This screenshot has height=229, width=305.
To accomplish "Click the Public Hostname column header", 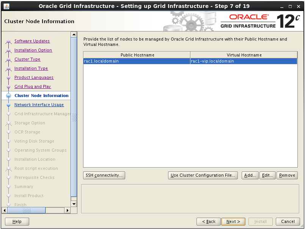I will click(137, 55).
